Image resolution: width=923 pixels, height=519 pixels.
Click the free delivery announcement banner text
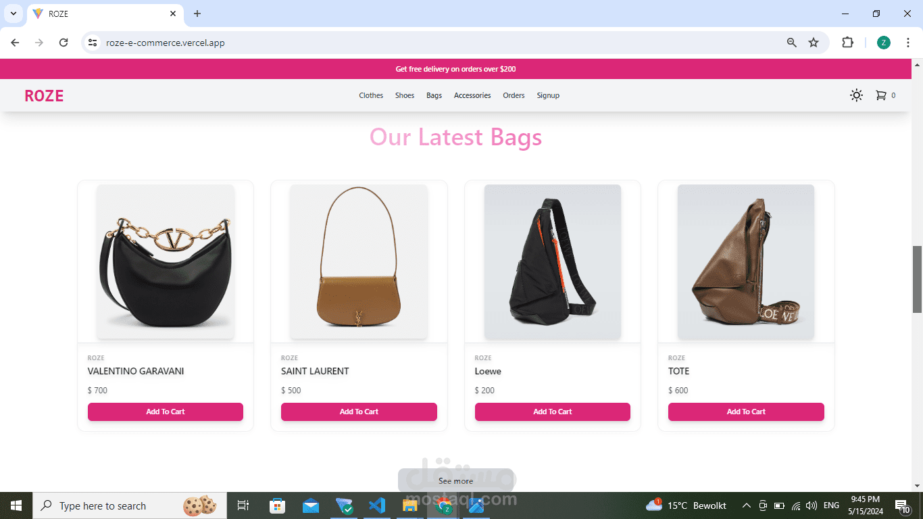[x=456, y=69]
